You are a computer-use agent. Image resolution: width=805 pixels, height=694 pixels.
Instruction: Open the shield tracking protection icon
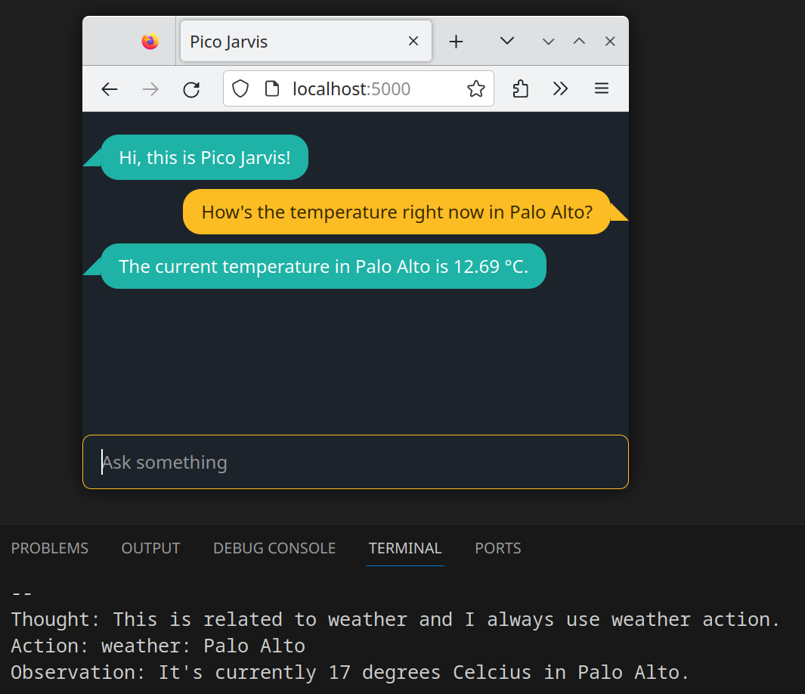pos(240,88)
